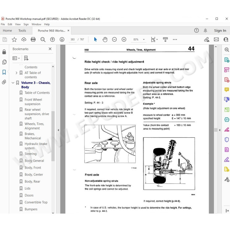
Task: Toggle the Bookmarks panel icon in sidebar
Action: pos(4,72)
